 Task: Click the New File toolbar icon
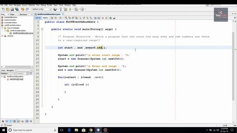pos(3,9)
